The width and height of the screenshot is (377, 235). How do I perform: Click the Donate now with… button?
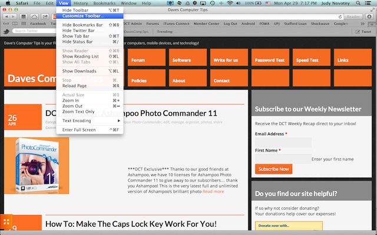coord(289,226)
